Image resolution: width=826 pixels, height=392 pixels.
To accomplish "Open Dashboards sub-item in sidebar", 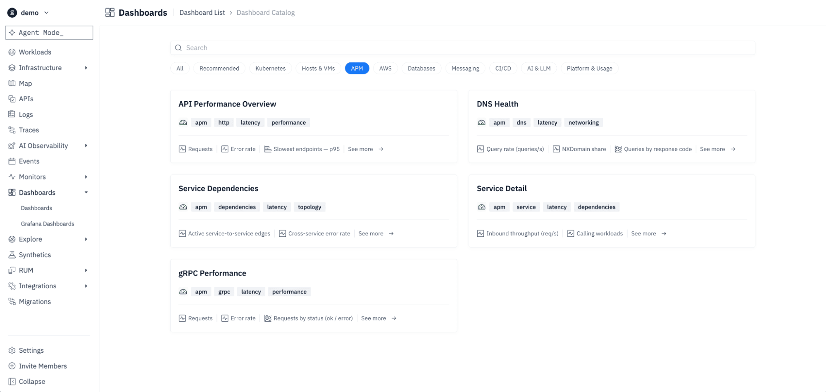I will coord(36,208).
